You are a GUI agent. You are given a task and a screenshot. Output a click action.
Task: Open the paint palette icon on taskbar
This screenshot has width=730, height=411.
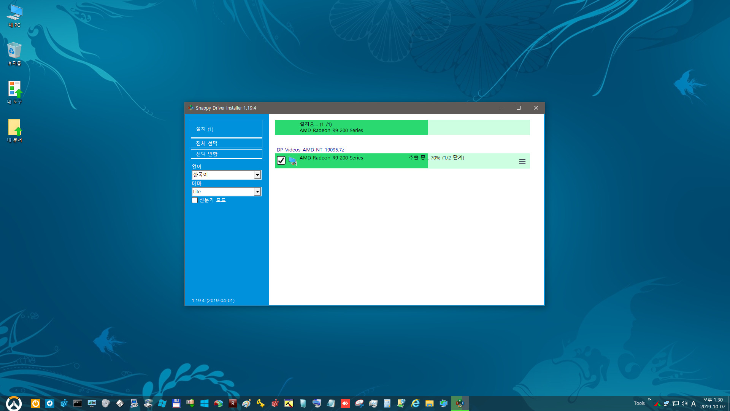[x=246, y=403]
